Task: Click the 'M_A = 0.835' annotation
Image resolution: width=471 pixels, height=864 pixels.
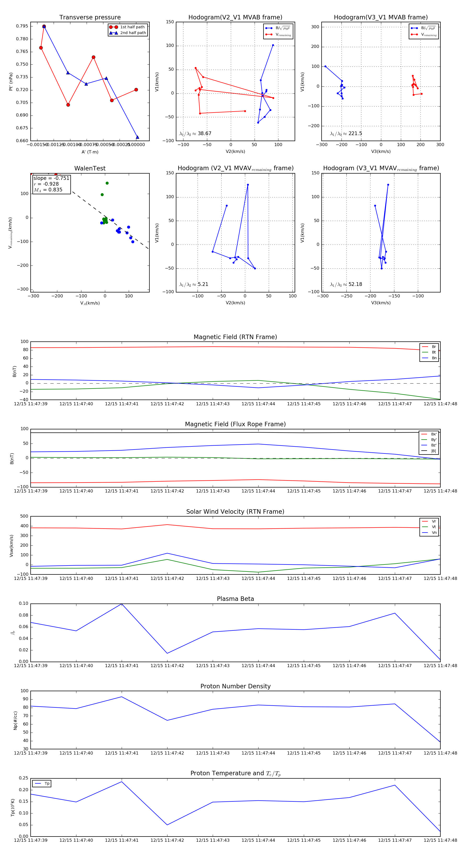Action: pos(48,190)
